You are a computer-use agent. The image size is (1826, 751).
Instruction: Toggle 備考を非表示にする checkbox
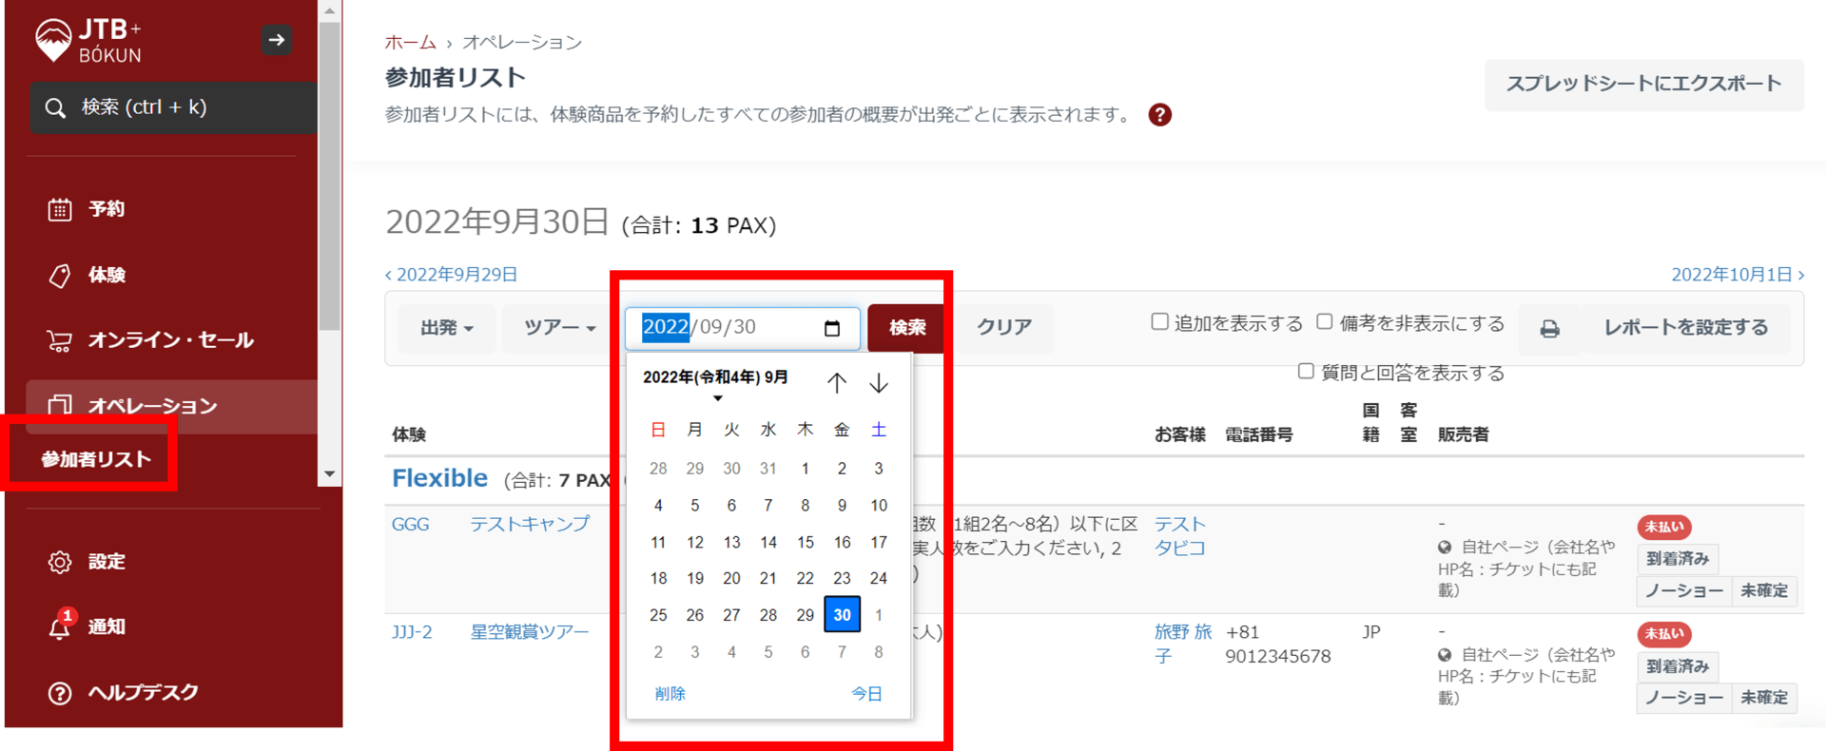click(1324, 322)
